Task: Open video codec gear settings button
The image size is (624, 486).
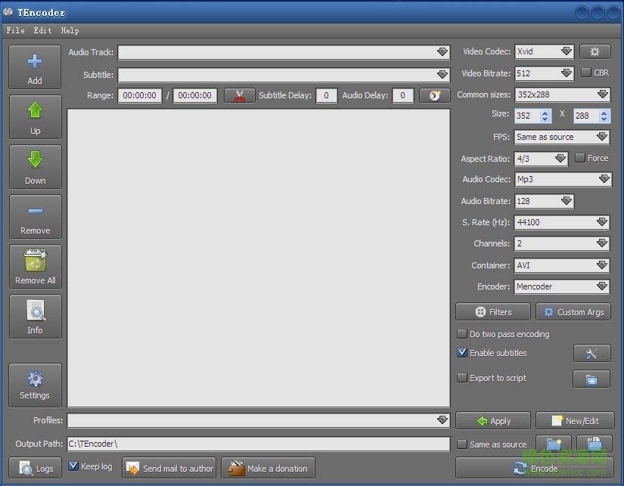Action: pyautogui.click(x=595, y=52)
